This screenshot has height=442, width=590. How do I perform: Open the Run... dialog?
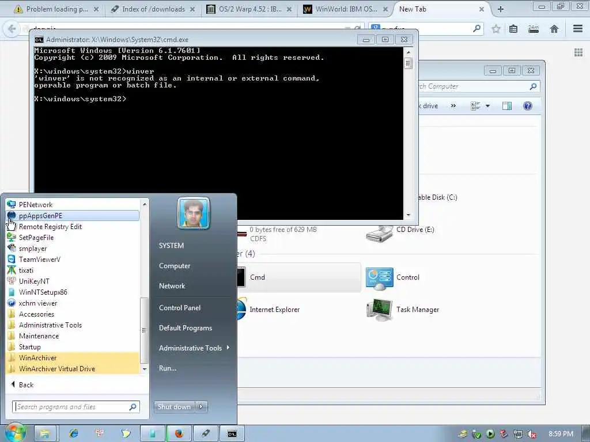168,368
